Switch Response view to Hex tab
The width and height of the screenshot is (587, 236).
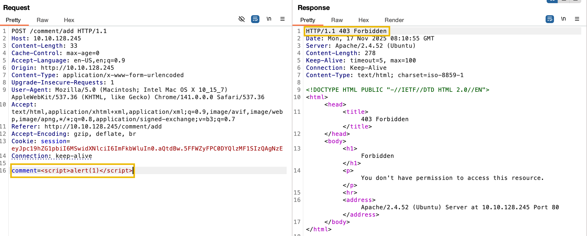pyautogui.click(x=363, y=20)
